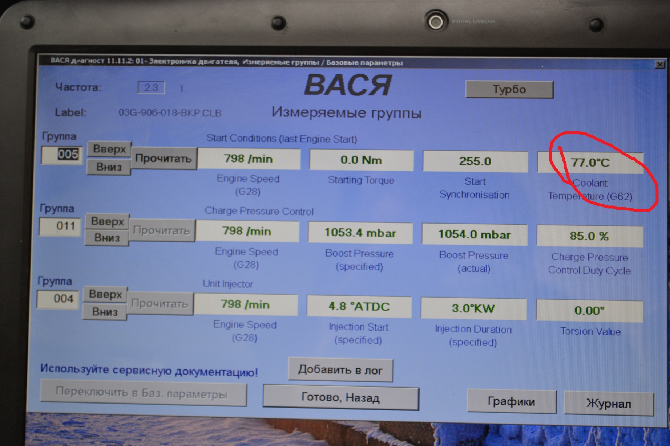The width and height of the screenshot is (670, 446).
Task: Open Графики
Action: click(511, 402)
